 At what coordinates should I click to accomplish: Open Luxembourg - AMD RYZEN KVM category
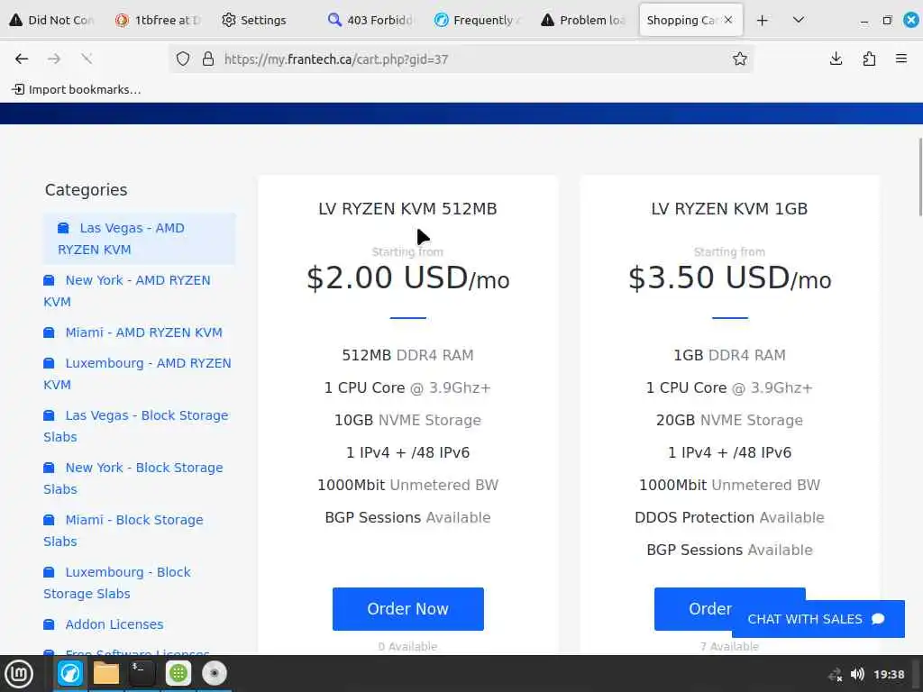[x=137, y=374]
